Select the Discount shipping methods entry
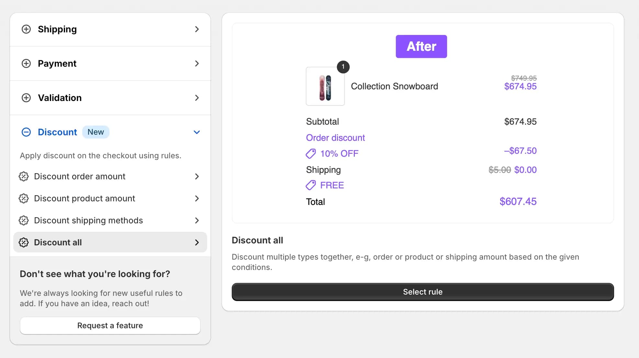This screenshot has width=639, height=358. point(110,220)
